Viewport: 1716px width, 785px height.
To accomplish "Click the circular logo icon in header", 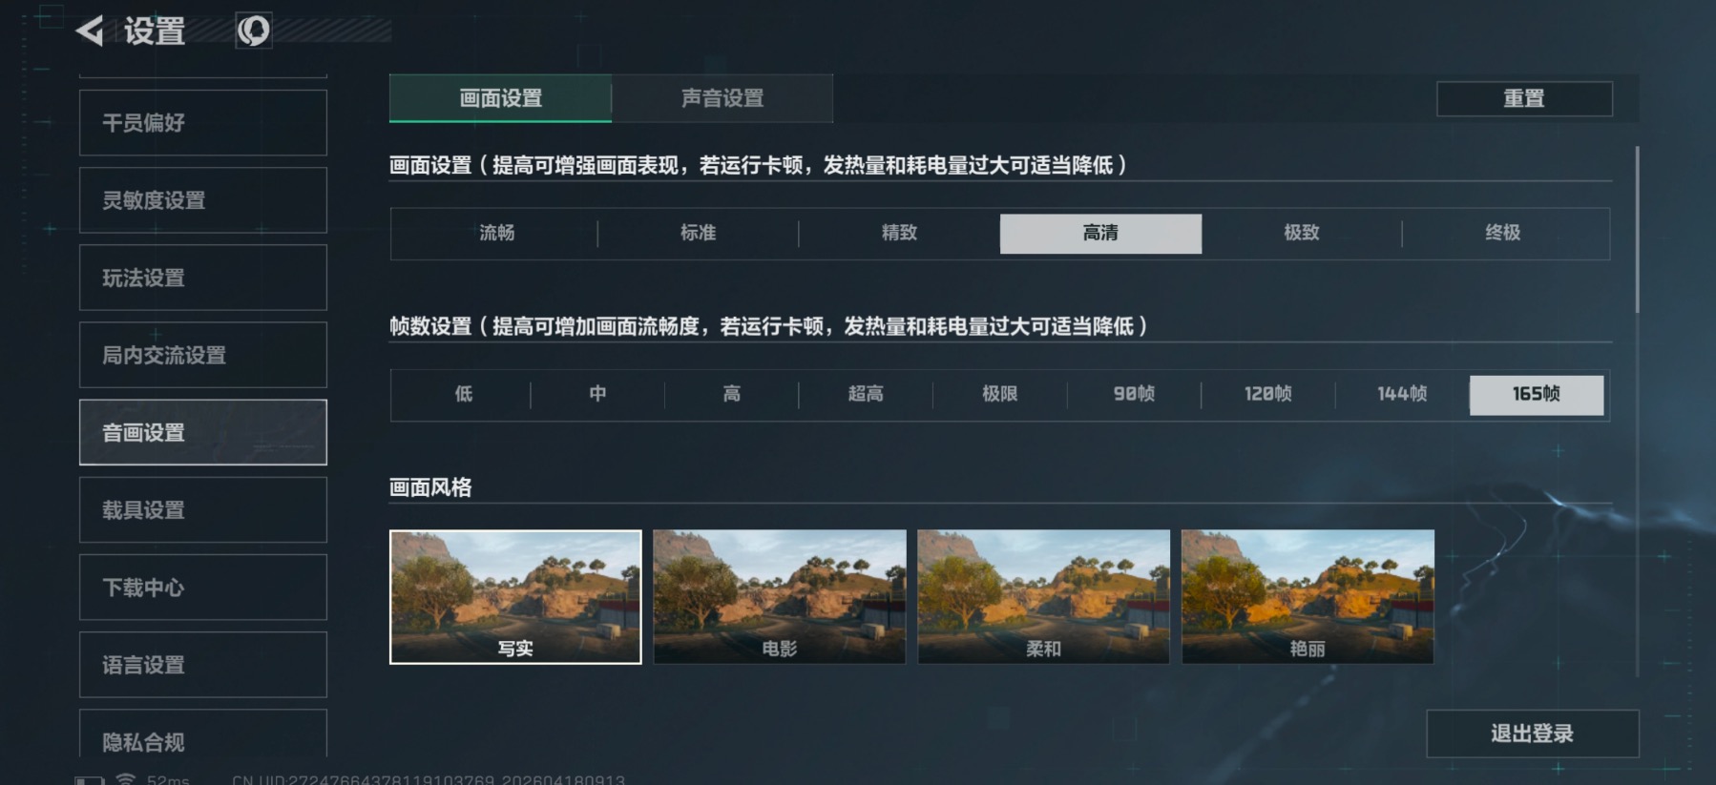I will coord(254,31).
